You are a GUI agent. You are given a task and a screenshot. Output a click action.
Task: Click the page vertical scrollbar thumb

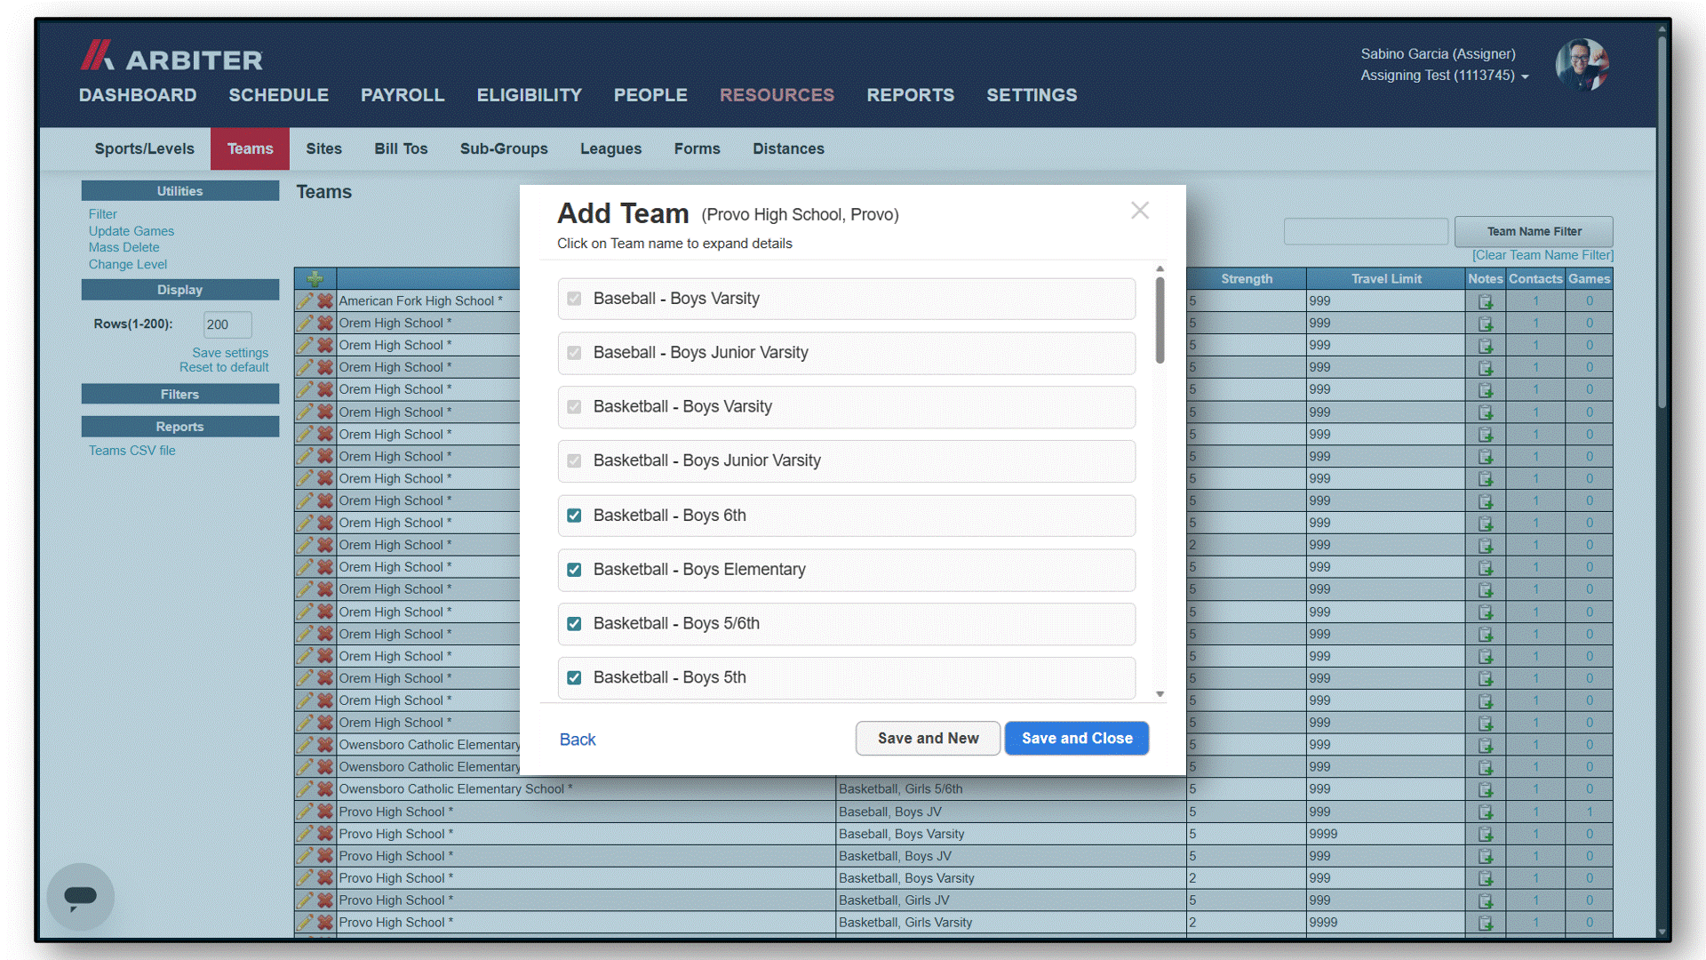(x=1662, y=222)
